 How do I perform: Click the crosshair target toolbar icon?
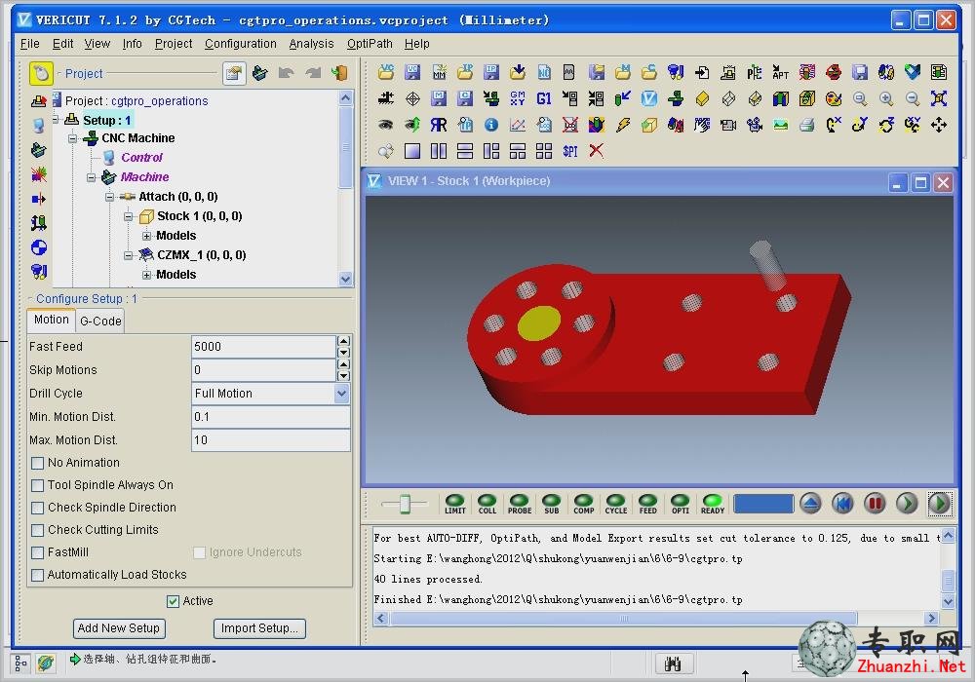tap(411, 98)
